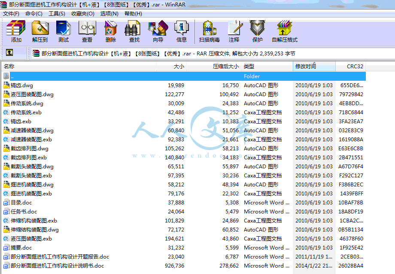
Task: Select file 减速器装配图.dwg
Action: coord(32,130)
